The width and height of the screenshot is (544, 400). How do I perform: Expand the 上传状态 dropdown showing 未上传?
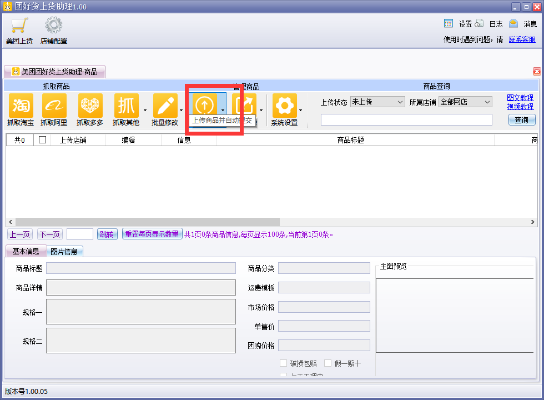click(377, 102)
